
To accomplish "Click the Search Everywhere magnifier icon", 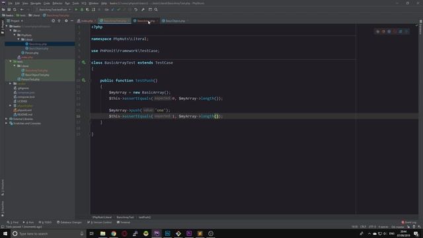I will 156,9.
